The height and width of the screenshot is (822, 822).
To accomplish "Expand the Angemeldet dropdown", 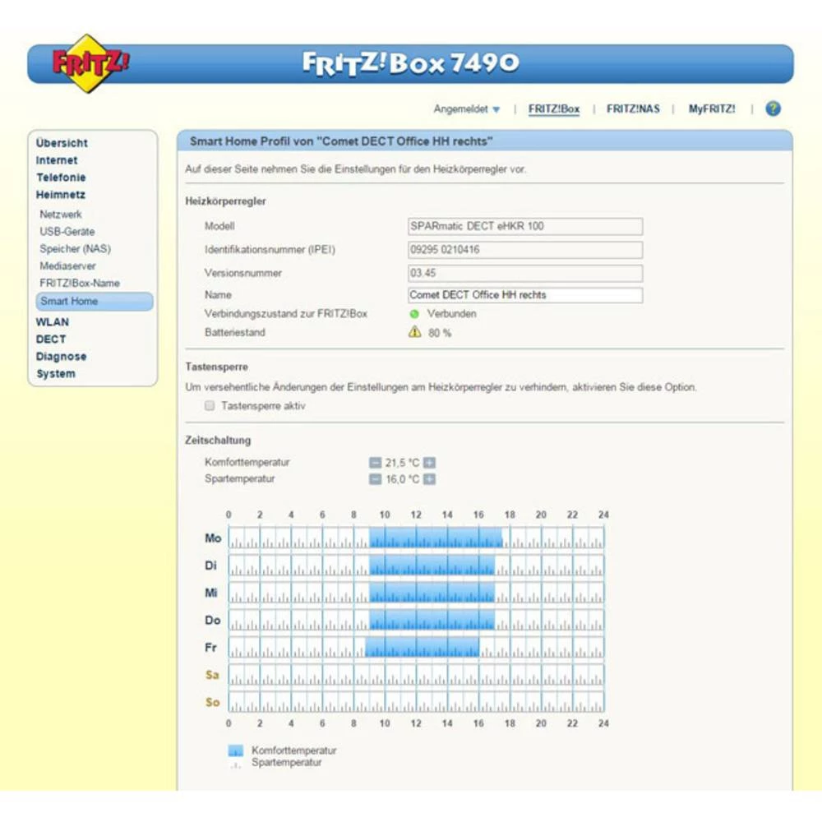I will click(x=466, y=109).
